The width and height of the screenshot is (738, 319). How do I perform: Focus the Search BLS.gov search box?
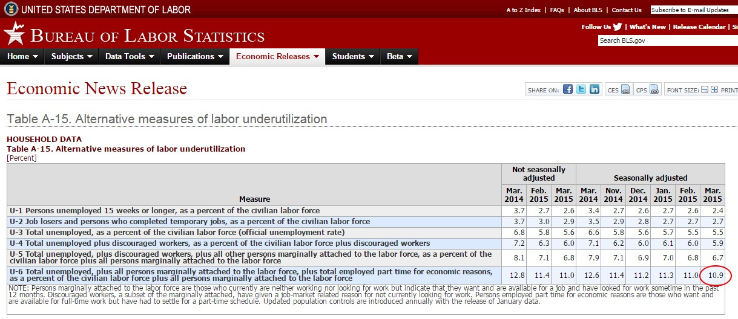(x=668, y=40)
